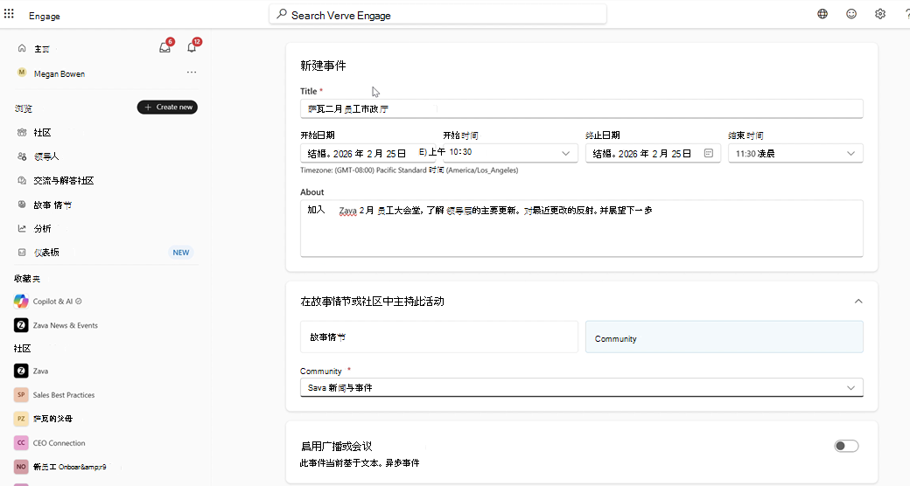Go to 主页 in the sidebar
910x486 pixels.
coord(42,49)
